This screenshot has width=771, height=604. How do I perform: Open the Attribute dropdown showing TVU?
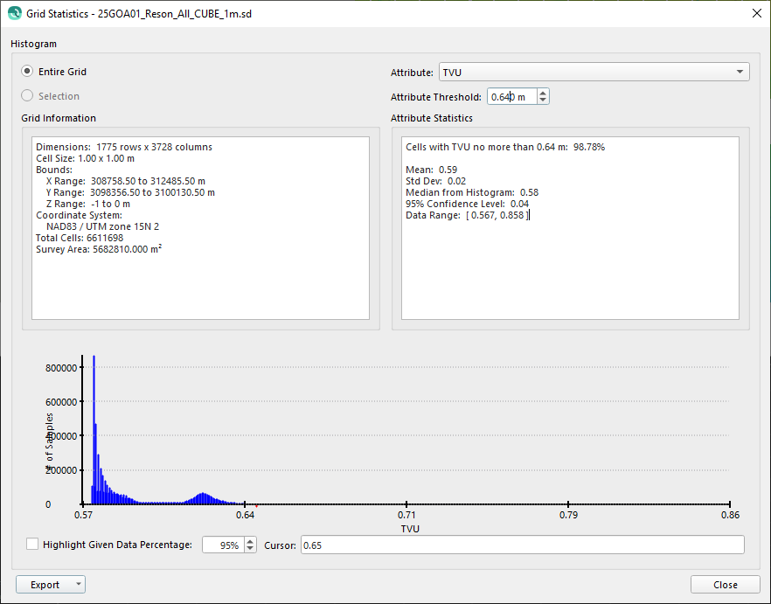pos(593,73)
